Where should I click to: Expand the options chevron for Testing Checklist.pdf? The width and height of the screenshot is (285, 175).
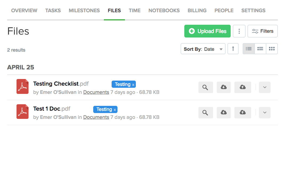(264, 87)
